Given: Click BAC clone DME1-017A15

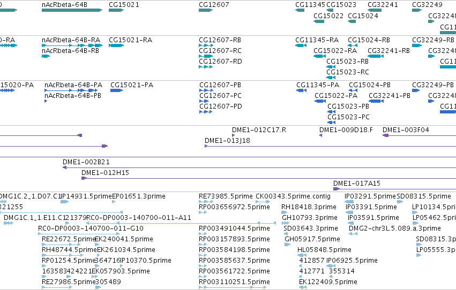Looking at the screenshot, I should 394,189.
